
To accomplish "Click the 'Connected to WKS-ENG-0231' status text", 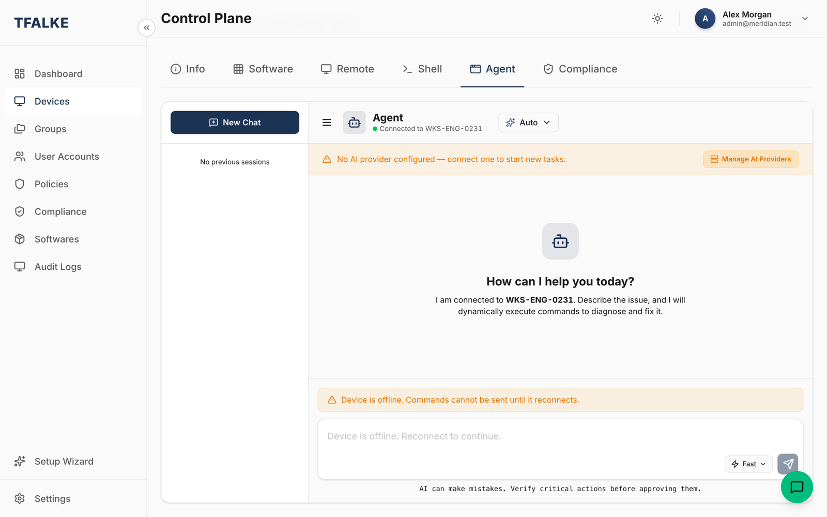I will [431, 129].
